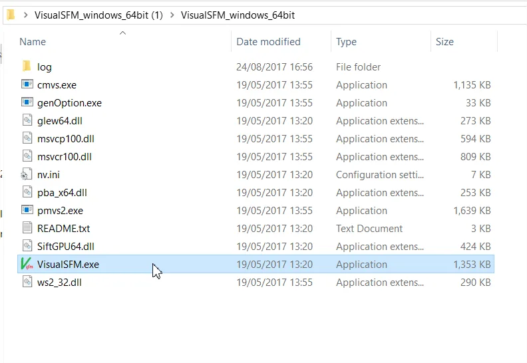Screen dimensions: 527x363
Task: Click the 7 KB size of nv.ini
Action: click(481, 175)
